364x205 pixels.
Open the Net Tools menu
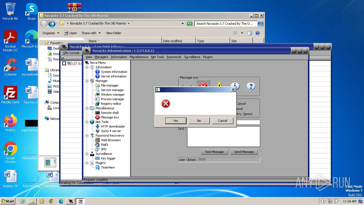(x=157, y=57)
